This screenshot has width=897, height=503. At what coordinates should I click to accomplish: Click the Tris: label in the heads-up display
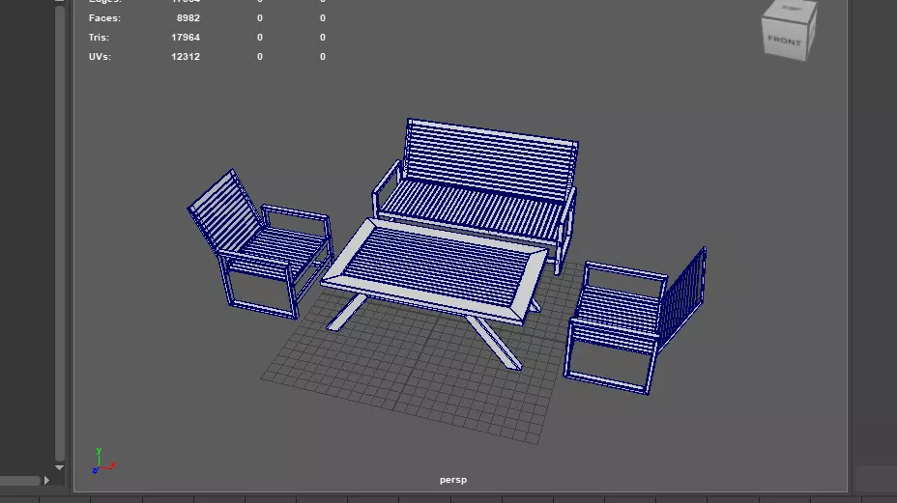click(99, 38)
